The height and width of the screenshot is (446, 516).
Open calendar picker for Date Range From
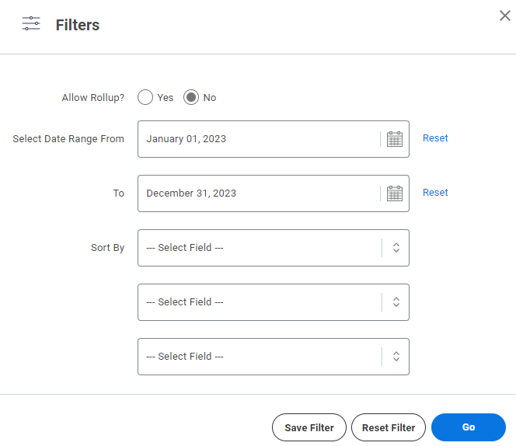pos(395,139)
